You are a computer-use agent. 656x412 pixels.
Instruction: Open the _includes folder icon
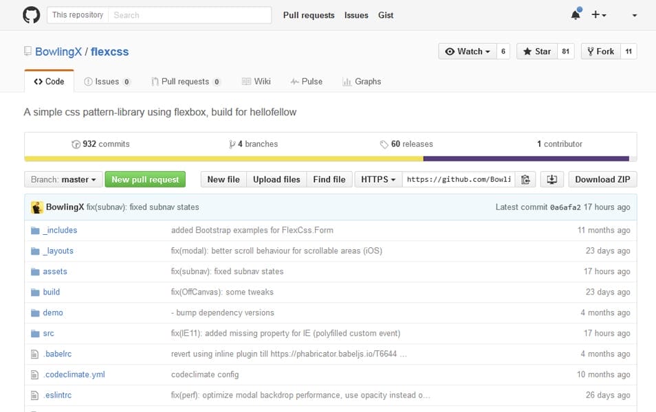point(35,231)
